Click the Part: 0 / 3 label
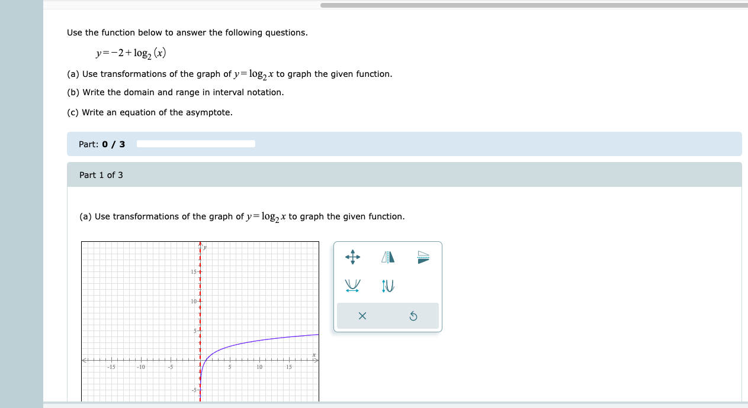This screenshot has height=408, width=748. [x=101, y=144]
